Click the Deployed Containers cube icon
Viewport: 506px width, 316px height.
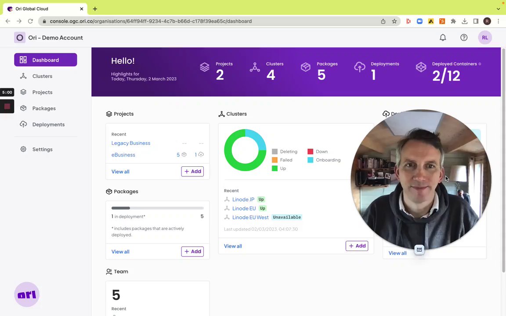421,67
